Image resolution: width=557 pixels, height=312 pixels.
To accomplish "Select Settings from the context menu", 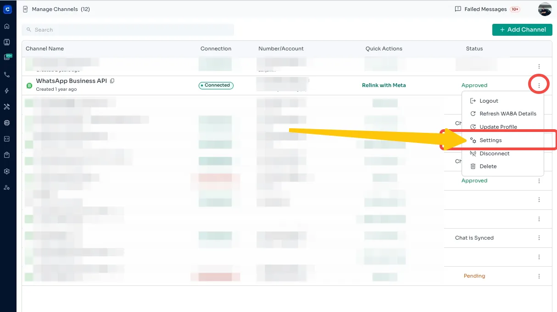I will 490,140.
